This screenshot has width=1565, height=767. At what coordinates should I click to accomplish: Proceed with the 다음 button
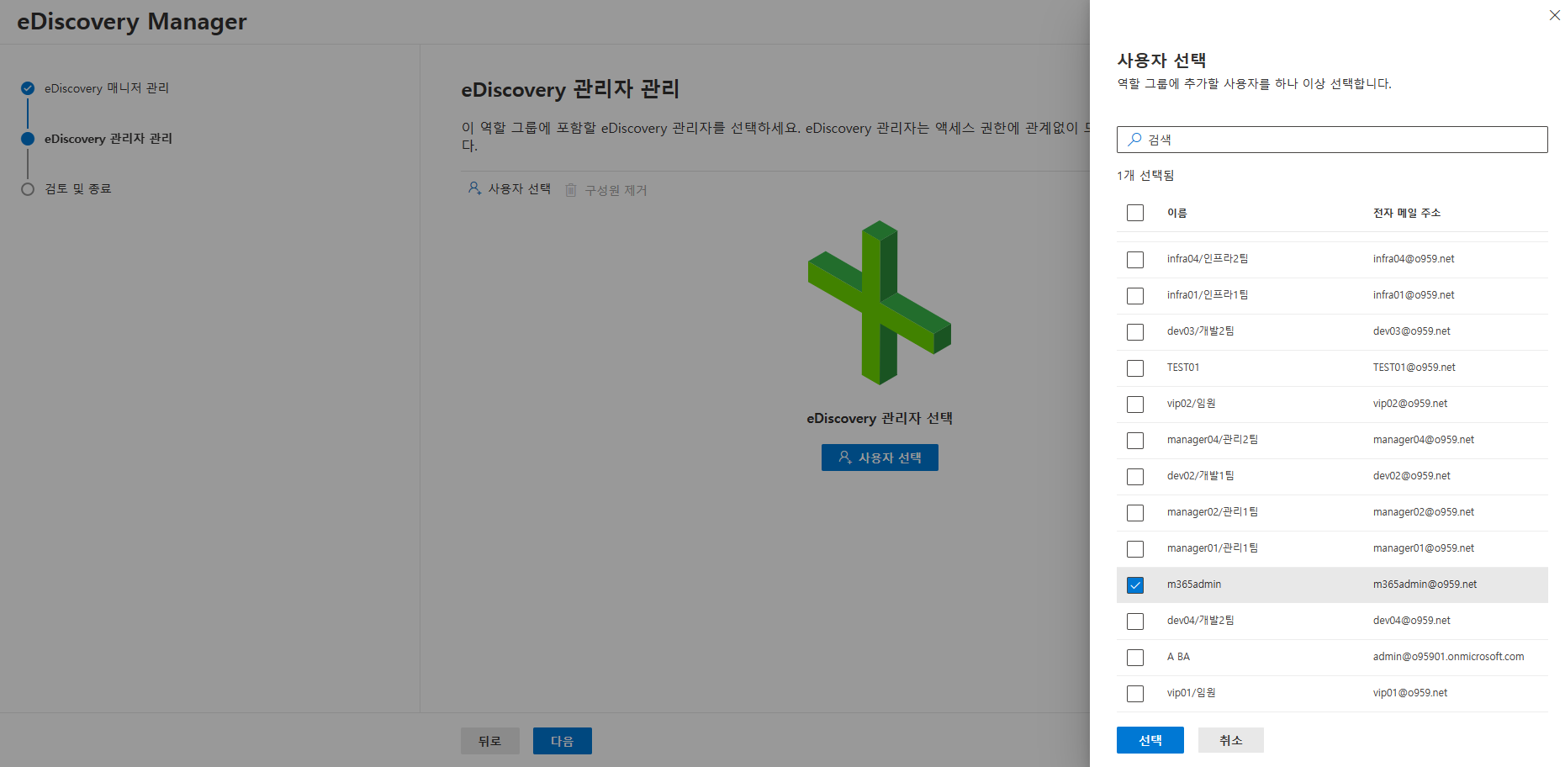(563, 741)
